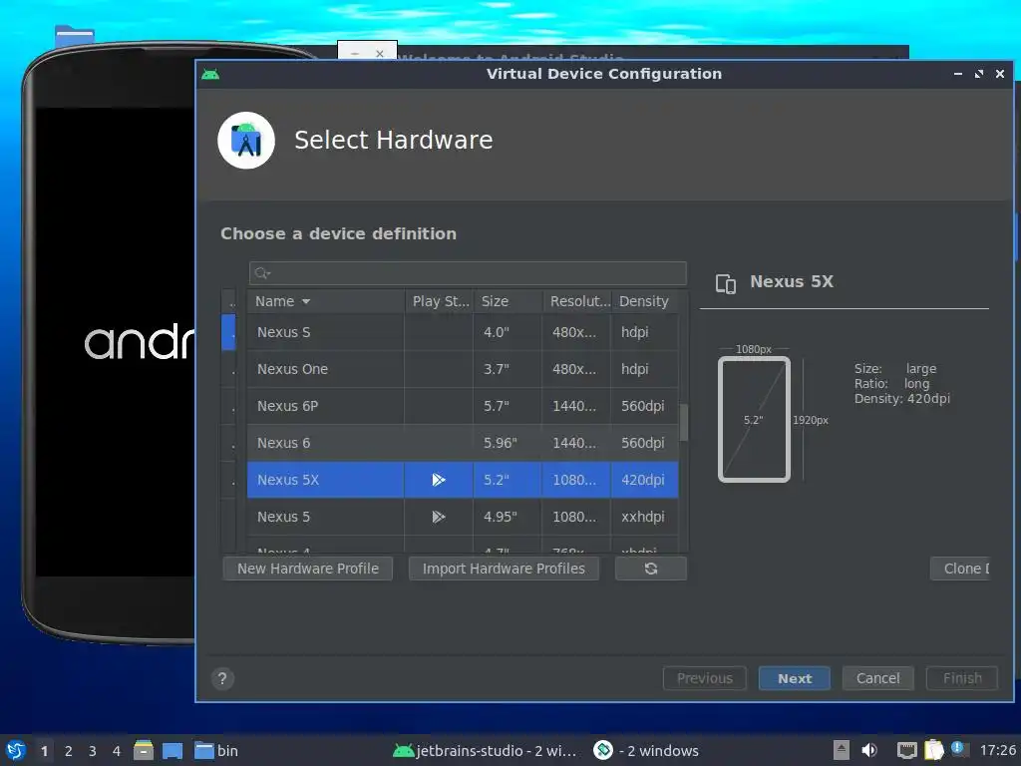This screenshot has width=1021, height=766.
Task: Open the taskbar start menu icon
Action: click(x=16, y=750)
